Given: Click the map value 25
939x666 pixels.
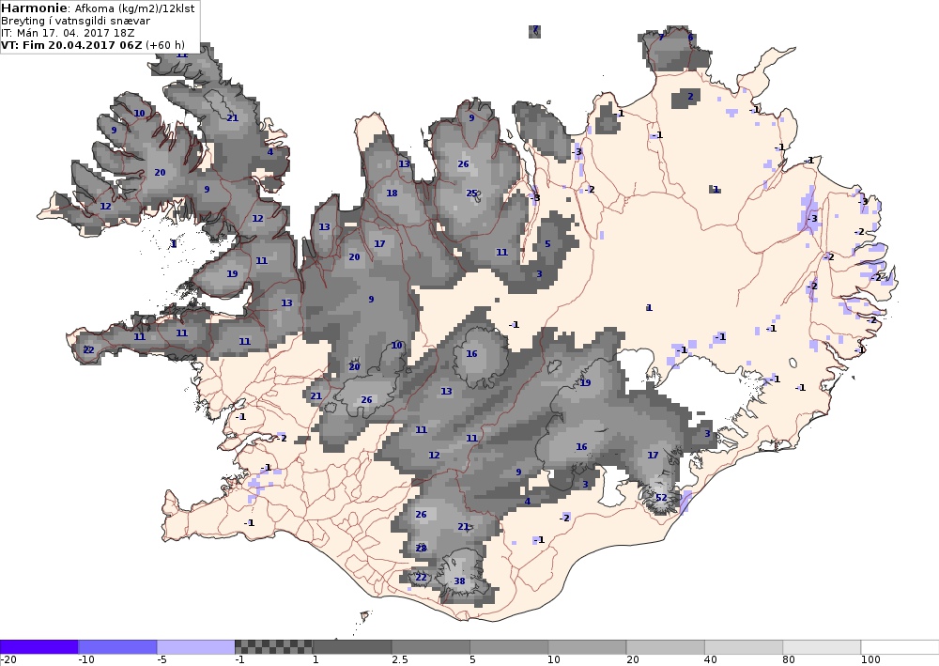Looking at the screenshot, I should 472,193.
